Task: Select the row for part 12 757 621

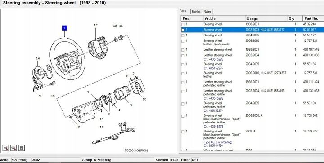Action: pos(252,42)
